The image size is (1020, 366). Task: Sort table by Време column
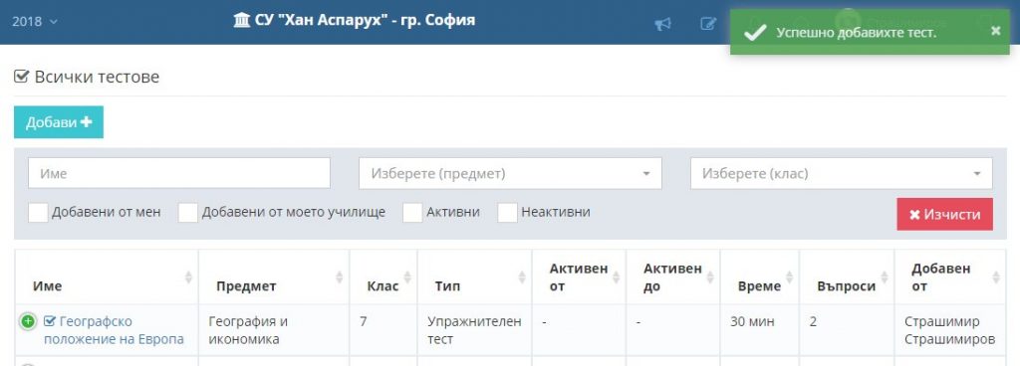click(x=789, y=277)
